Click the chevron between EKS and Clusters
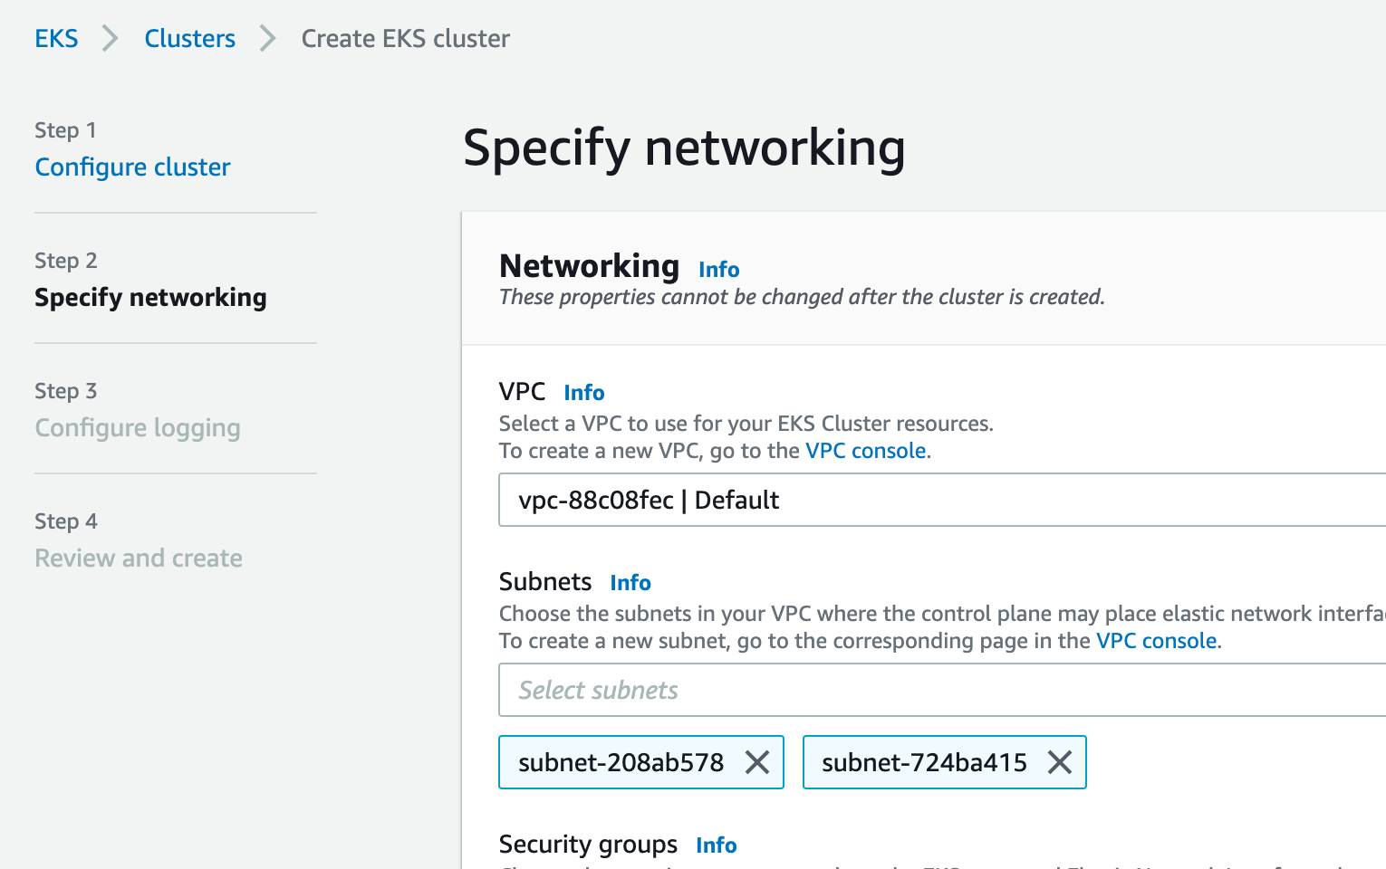The image size is (1386, 869). (x=111, y=39)
